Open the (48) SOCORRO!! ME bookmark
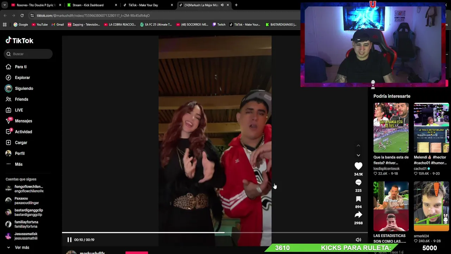The image size is (451, 254). click(x=192, y=25)
